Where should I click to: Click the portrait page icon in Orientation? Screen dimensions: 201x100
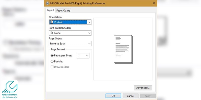click(52, 22)
